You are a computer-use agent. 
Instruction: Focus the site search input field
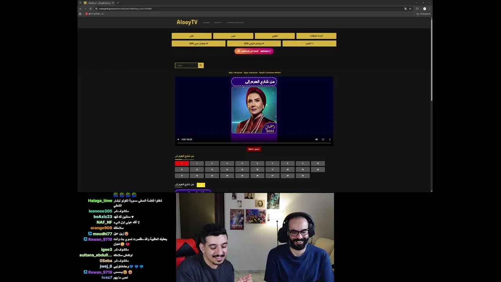187,65
